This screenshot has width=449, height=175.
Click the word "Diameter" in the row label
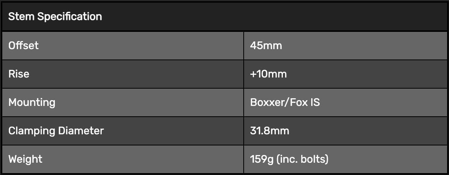pos(81,131)
